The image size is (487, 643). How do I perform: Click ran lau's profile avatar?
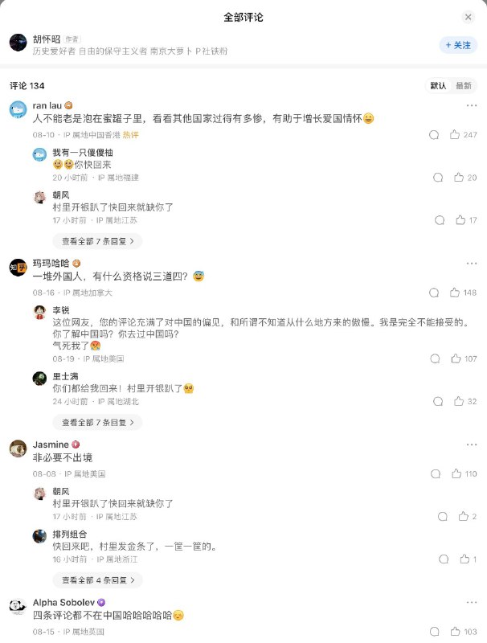click(18, 108)
